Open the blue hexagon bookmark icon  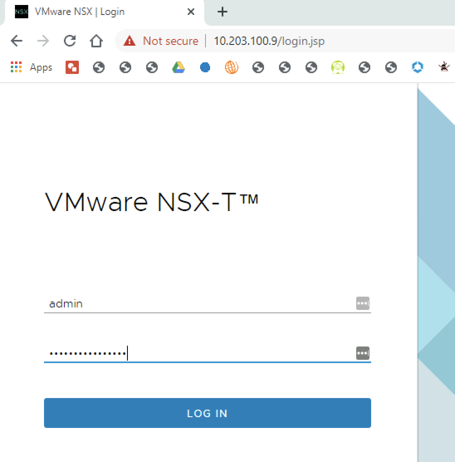(x=417, y=67)
